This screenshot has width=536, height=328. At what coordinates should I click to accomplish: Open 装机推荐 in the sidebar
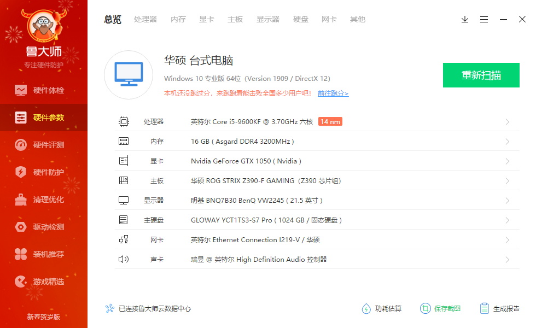pyautogui.click(x=44, y=254)
